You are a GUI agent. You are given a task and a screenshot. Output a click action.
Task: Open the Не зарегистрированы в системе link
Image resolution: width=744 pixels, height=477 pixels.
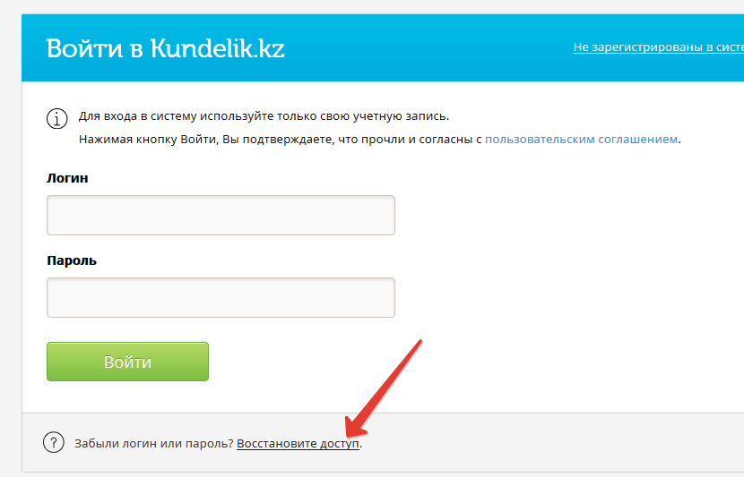(659, 47)
